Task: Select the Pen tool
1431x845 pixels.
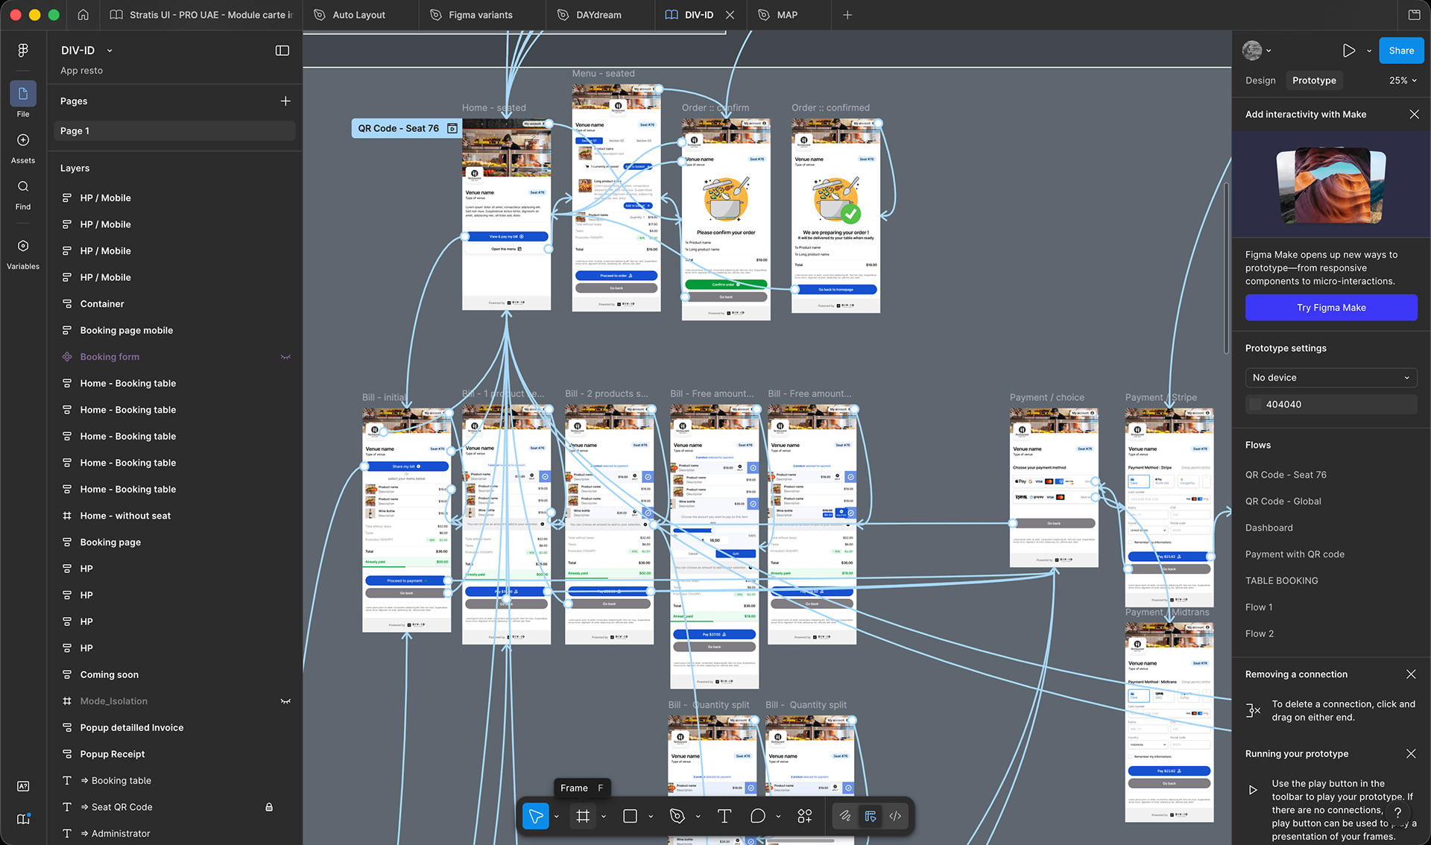Action: pyautogui.click(x=677, y=816)
